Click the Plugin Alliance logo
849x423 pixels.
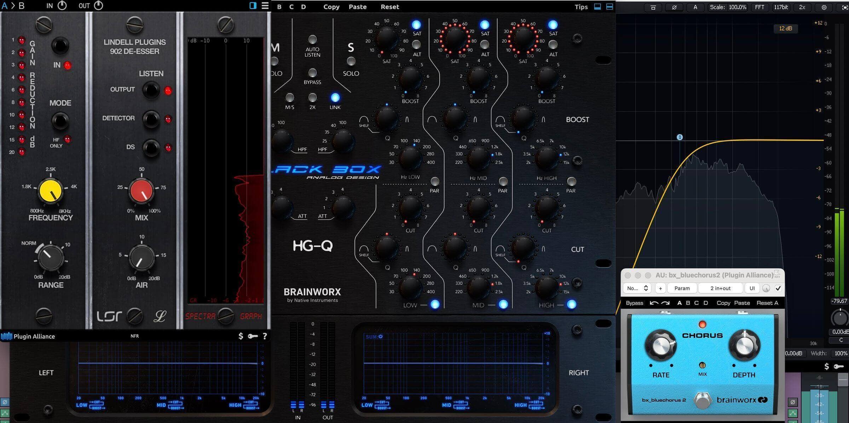[28, 336]
